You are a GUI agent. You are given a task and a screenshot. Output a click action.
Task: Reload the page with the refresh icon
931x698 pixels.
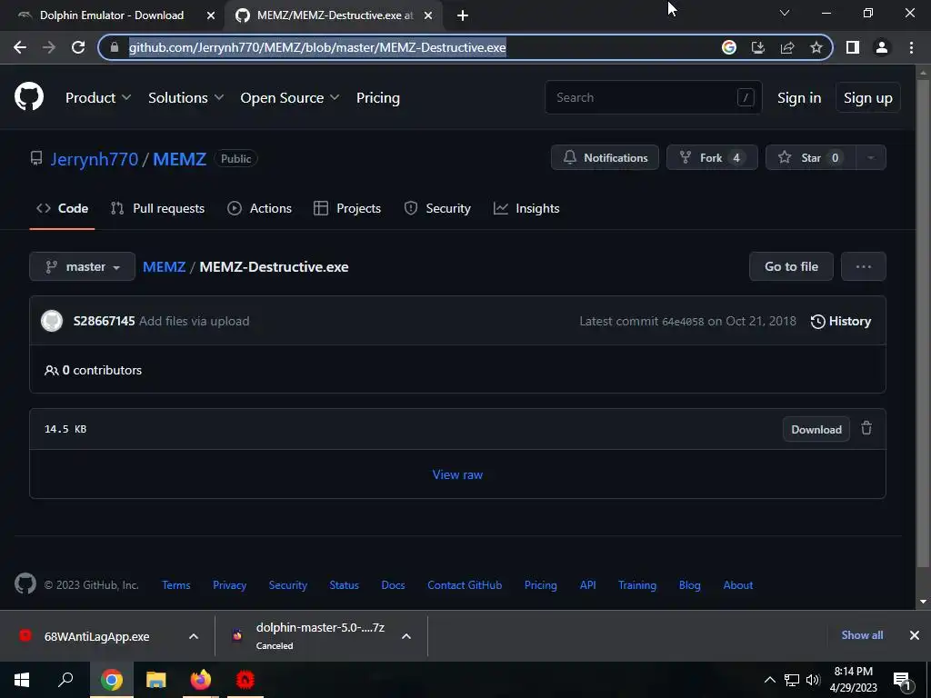coord(78,47)
